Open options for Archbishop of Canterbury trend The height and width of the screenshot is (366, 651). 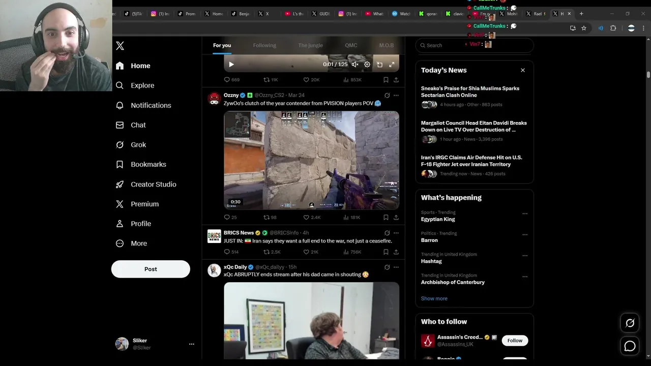(x=525, y=277)
